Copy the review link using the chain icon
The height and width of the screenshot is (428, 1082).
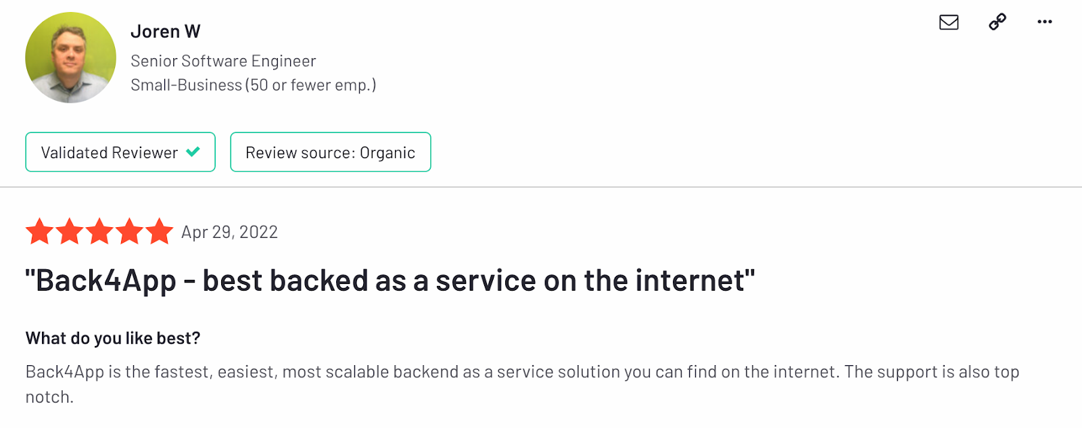(996, 22)
